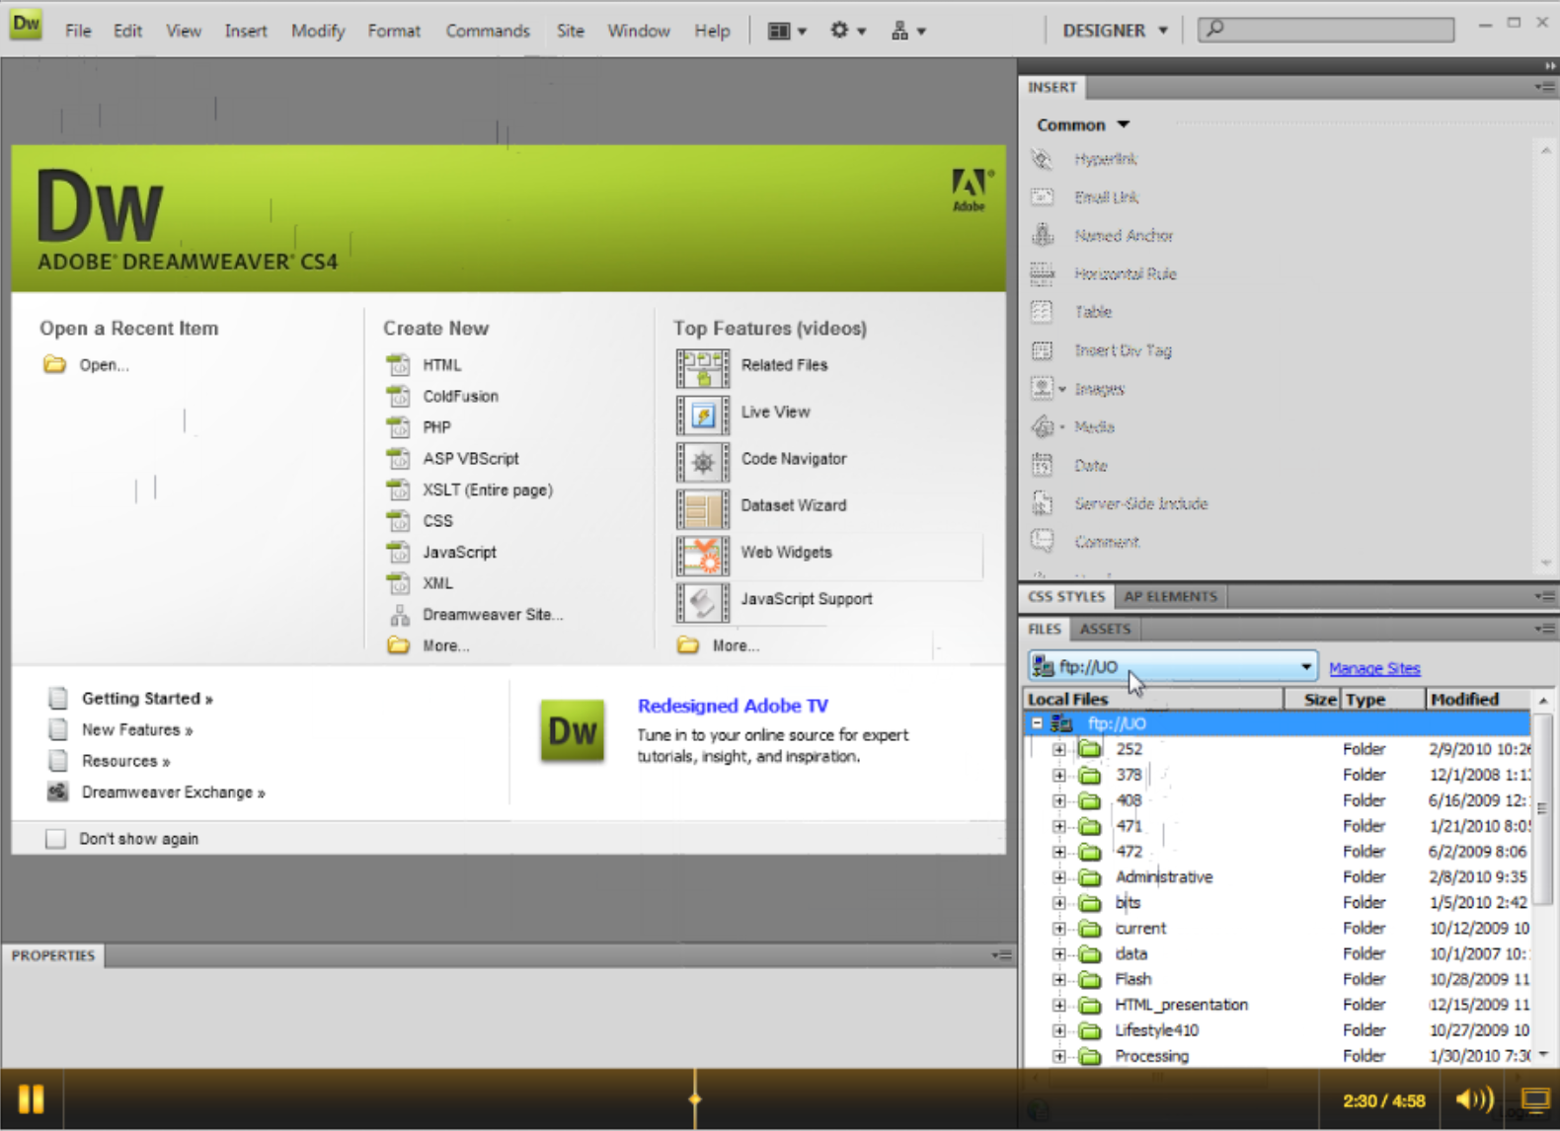Click the Date insert icon
This screenshot has height=1131, width=1560.
tap(1042, 465)
